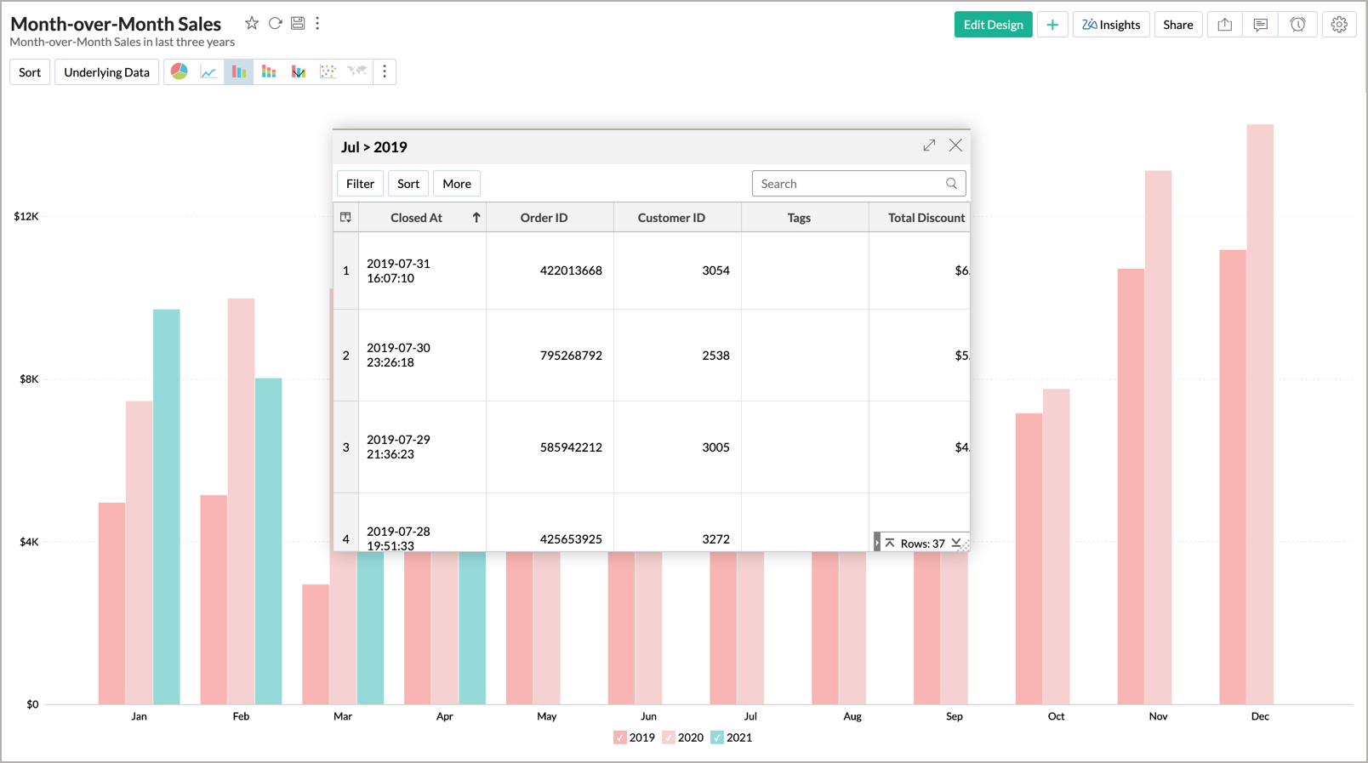Open more chart types menu
1368x763 pixels.
(385, 72)
